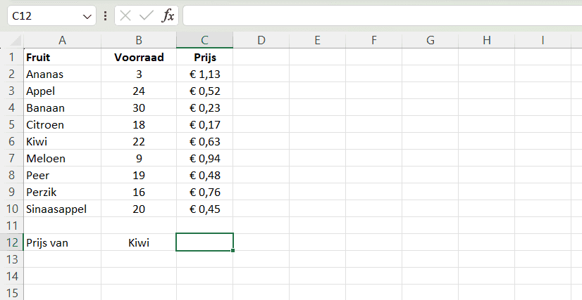Click the Kiwi cell in row 12
Viewport: 582px width, 300px height.
tap(139, 242)
